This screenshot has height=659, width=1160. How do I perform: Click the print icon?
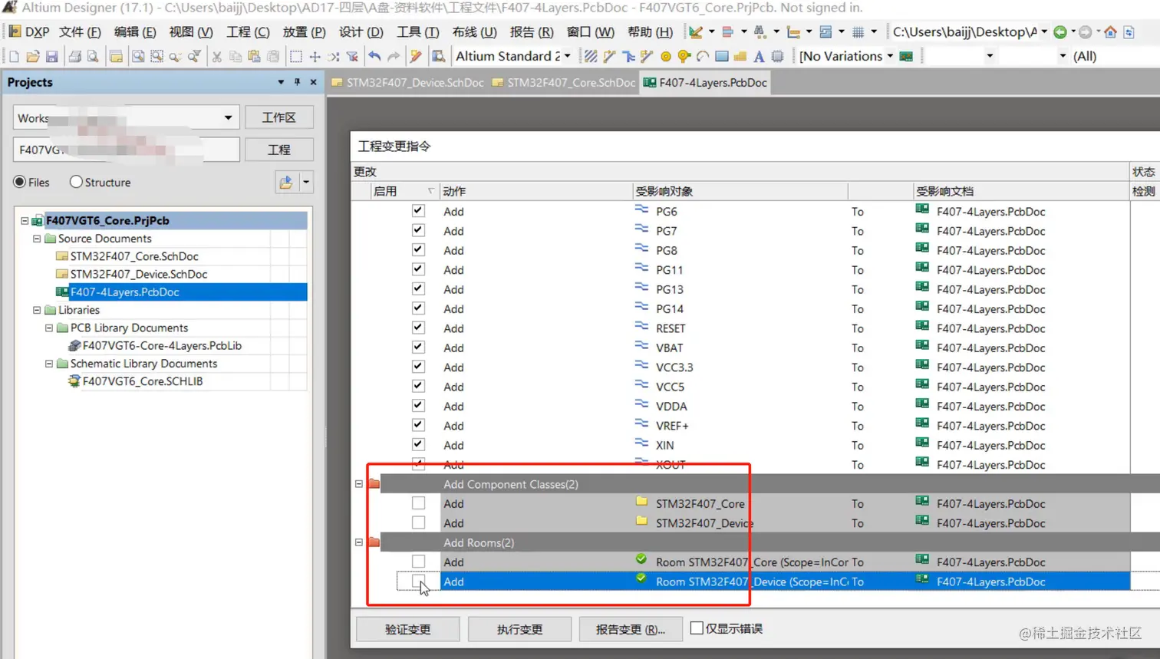tap(74, 57)
